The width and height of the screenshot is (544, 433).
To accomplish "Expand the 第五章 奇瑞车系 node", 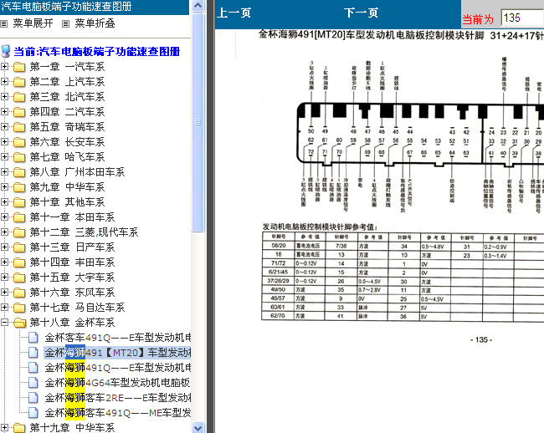I will 4,127.
